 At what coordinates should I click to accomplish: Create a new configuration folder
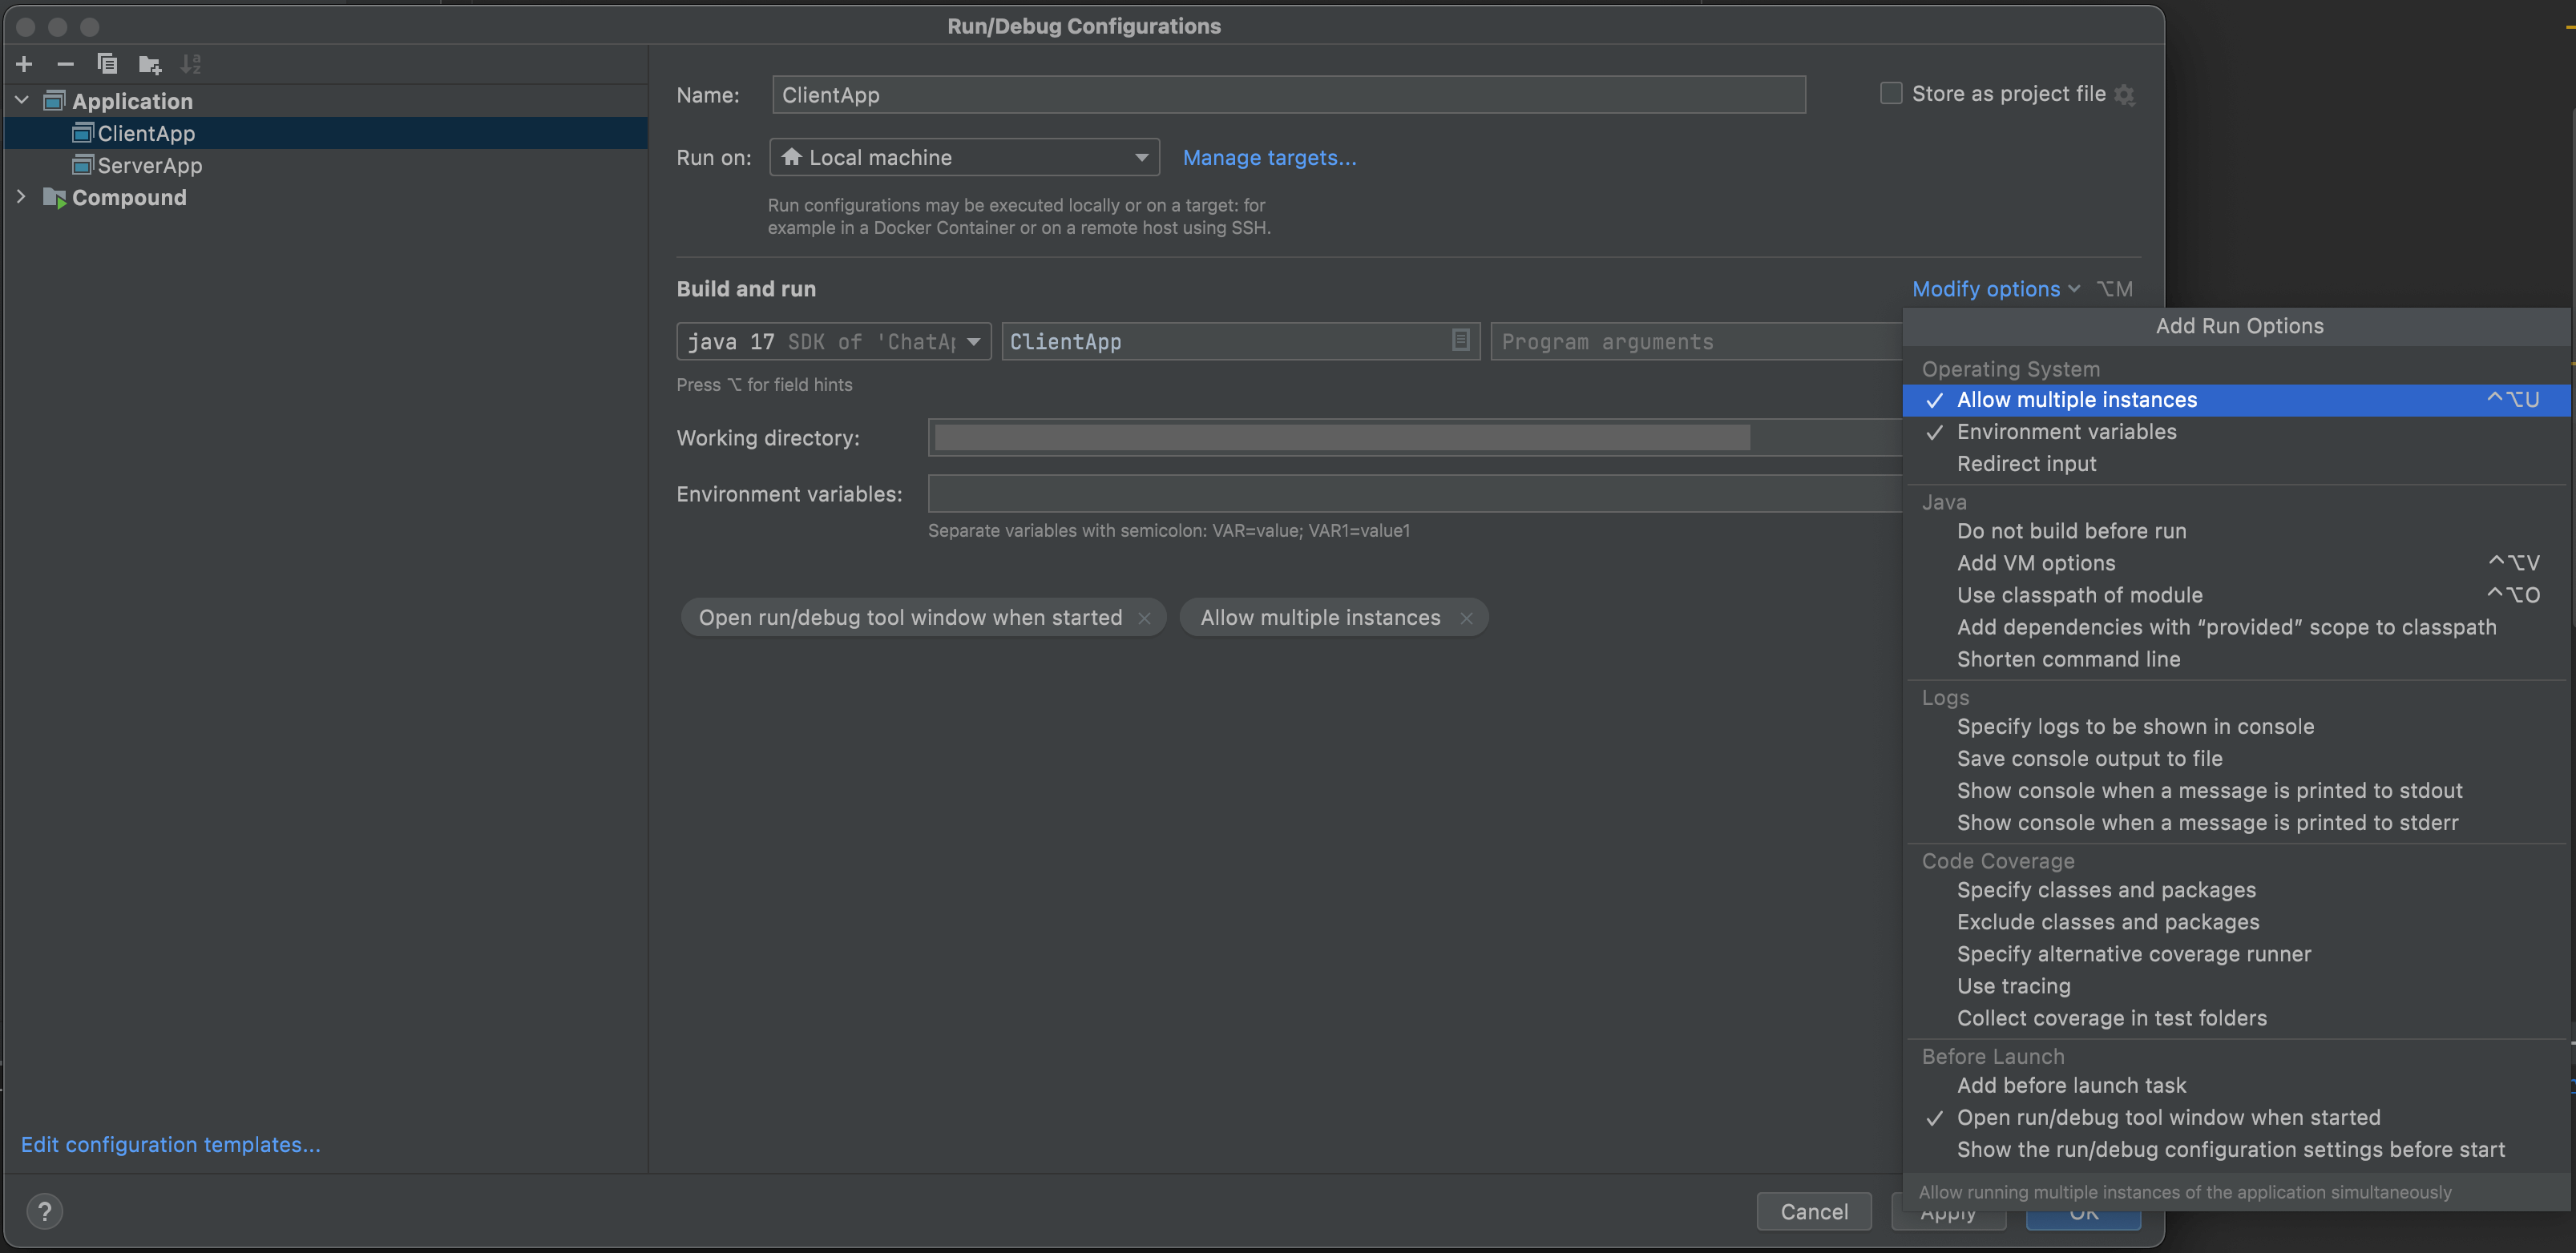(150, 65)
